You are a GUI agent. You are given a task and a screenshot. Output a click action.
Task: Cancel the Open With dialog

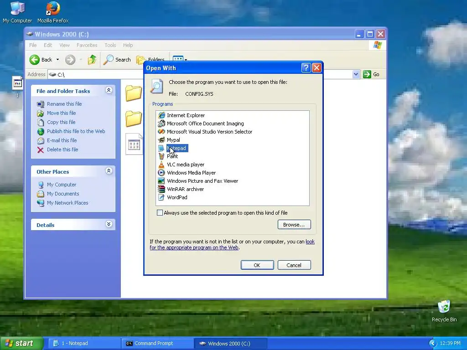pyautogui.click(x=294, y=265)
